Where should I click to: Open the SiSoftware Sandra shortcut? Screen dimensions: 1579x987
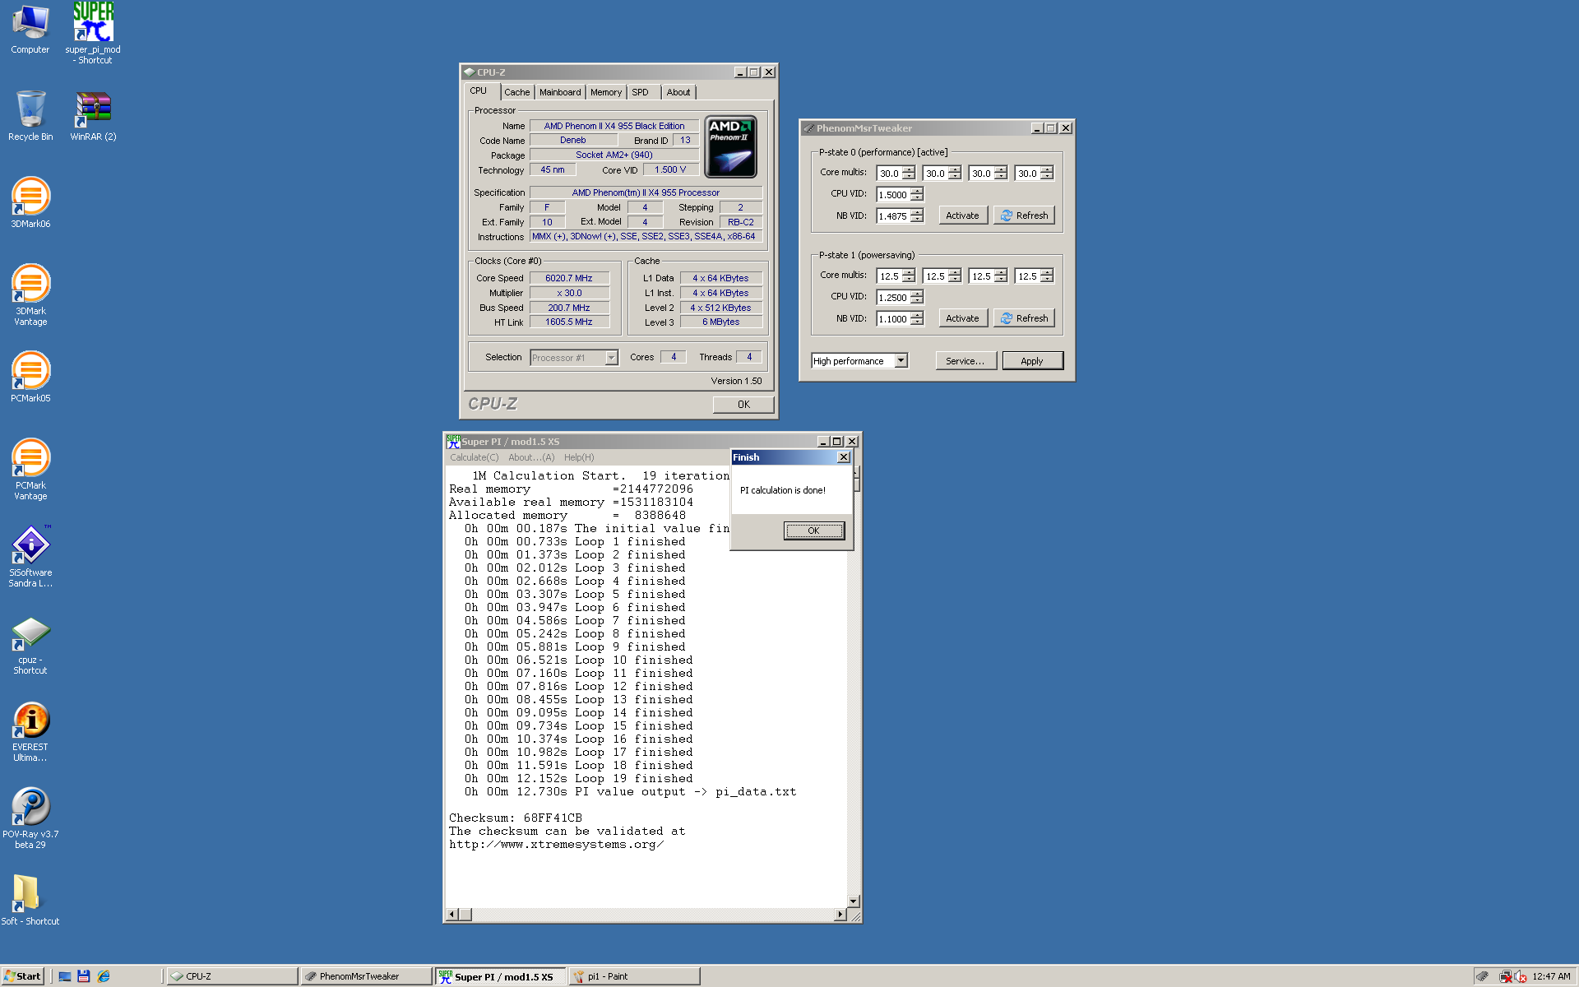30,556
